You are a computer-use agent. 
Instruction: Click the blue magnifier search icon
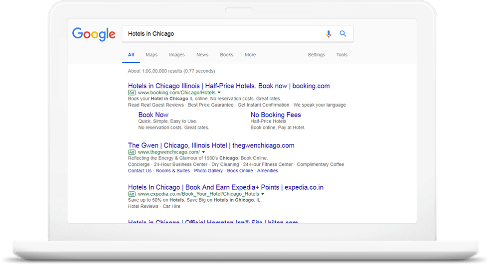pyautogui.click(x=343, y=34)
